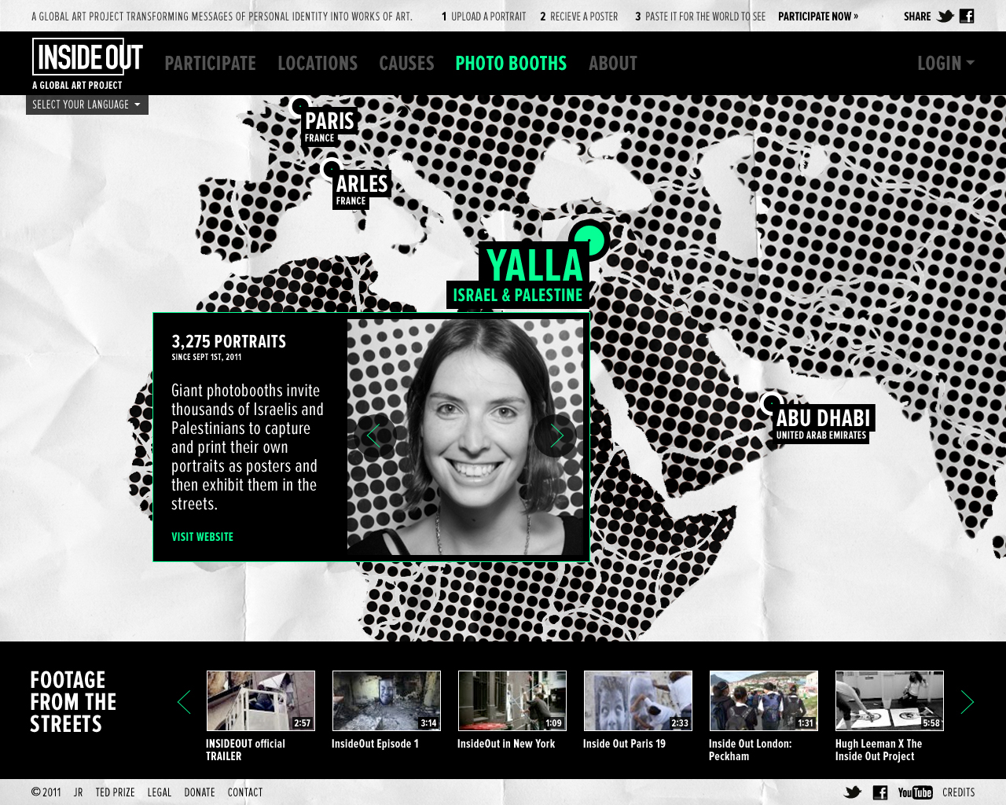The width and height of the screenshot is (1006, 805).
Task: Open the Contact footer link
Action: coord(245,792)
